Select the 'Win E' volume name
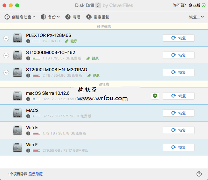Viewport: 208px width, 180px height. point(32,128)
